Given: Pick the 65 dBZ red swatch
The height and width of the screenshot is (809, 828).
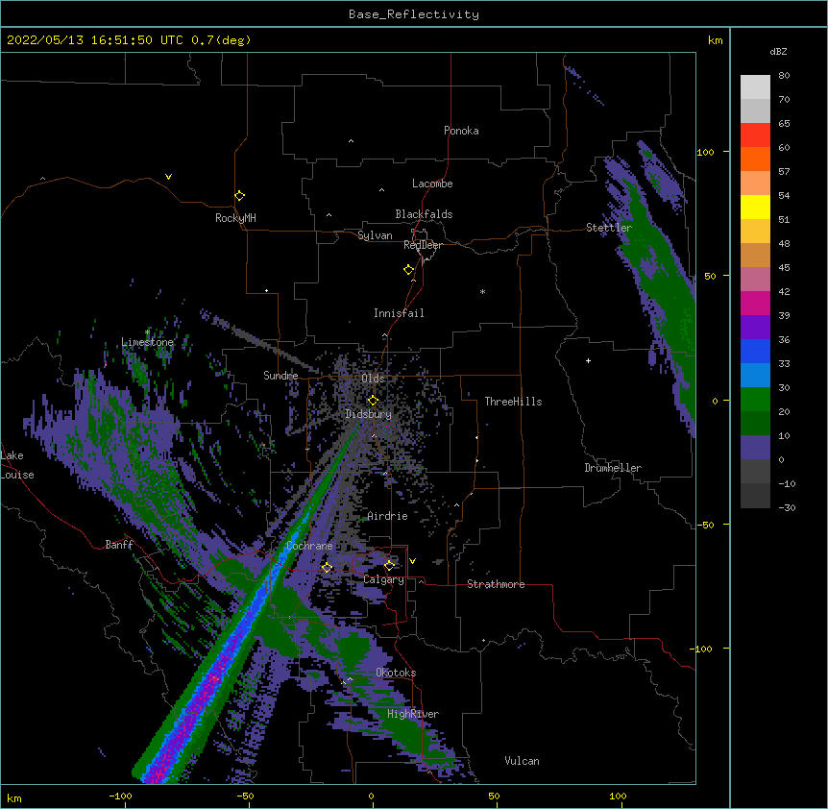Looking at the screenshot, I should tap(755, 135).
